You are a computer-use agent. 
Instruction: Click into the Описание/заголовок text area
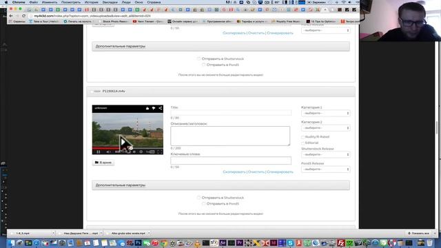point(230,136)
